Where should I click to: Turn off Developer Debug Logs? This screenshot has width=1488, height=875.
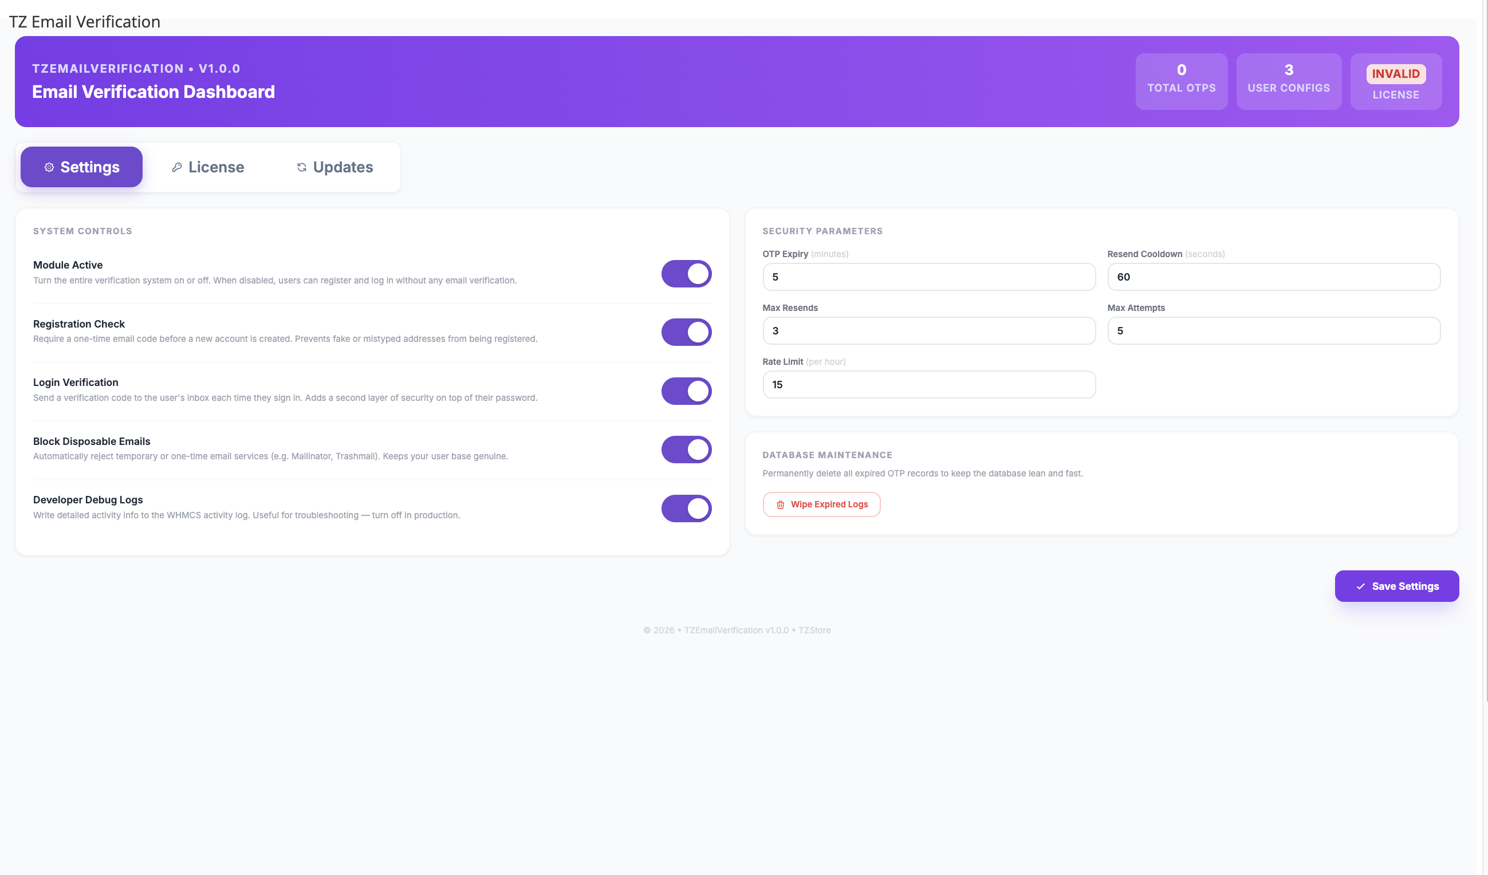pyautogui.click(x=686, y=508)
